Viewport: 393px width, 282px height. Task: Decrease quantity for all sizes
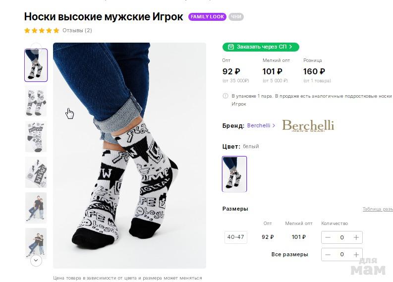point(328,254)
